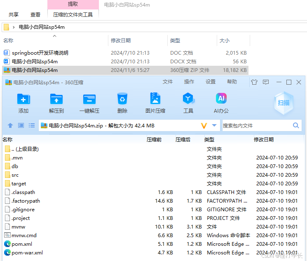Image resolution: width=307 pixels, height=261 pixels.
Task: Sort Explorer list by 类型 column
Action: [x=175, y=40]
